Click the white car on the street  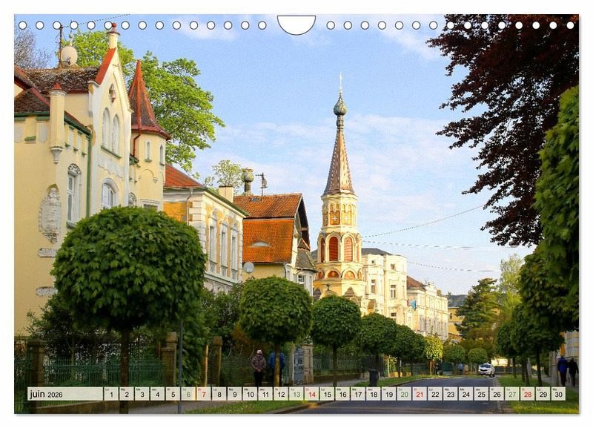pyautogui.click(x=486, y=369)
